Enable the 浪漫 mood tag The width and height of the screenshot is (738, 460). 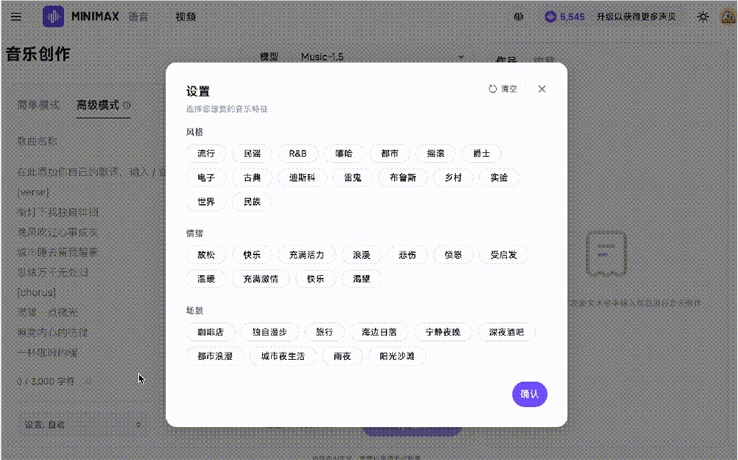pos(361,255)
